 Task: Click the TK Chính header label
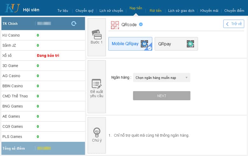coord(10,24)
